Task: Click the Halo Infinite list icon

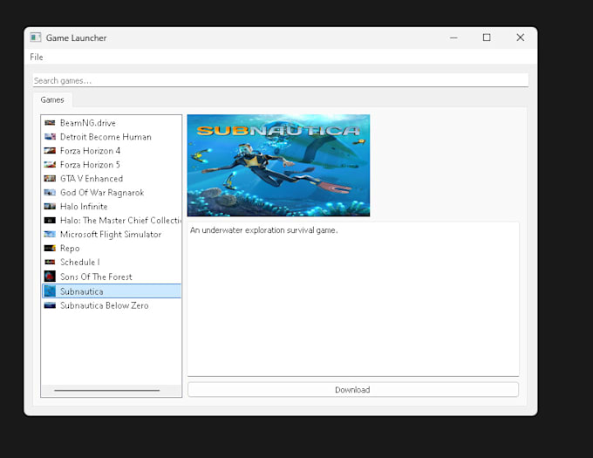Action: [50, 207]
